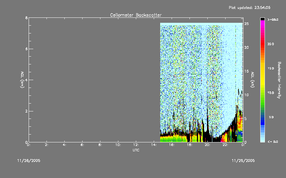Screen dimensions: 286x178
Task: Click the '>-25.0' colorbar top label
Action: coord(273,20)
